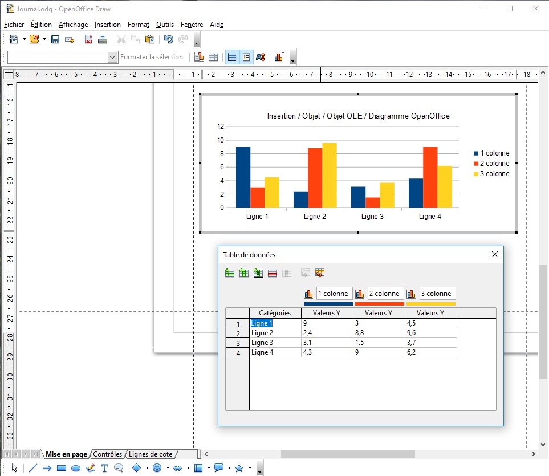Open the Format menu
Image resolution: width=549 pixels, height=476 pixels.
[x=139, y=25]
